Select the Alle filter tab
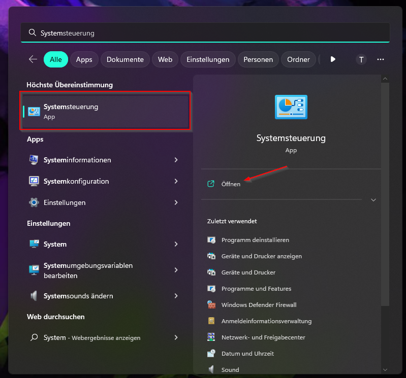Image resolution: width=406 pixels, height=378 pixels. pos(56,59)
